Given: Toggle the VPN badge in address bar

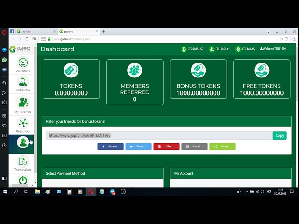Looking at the screenshot, I should (x=43, y=39).
